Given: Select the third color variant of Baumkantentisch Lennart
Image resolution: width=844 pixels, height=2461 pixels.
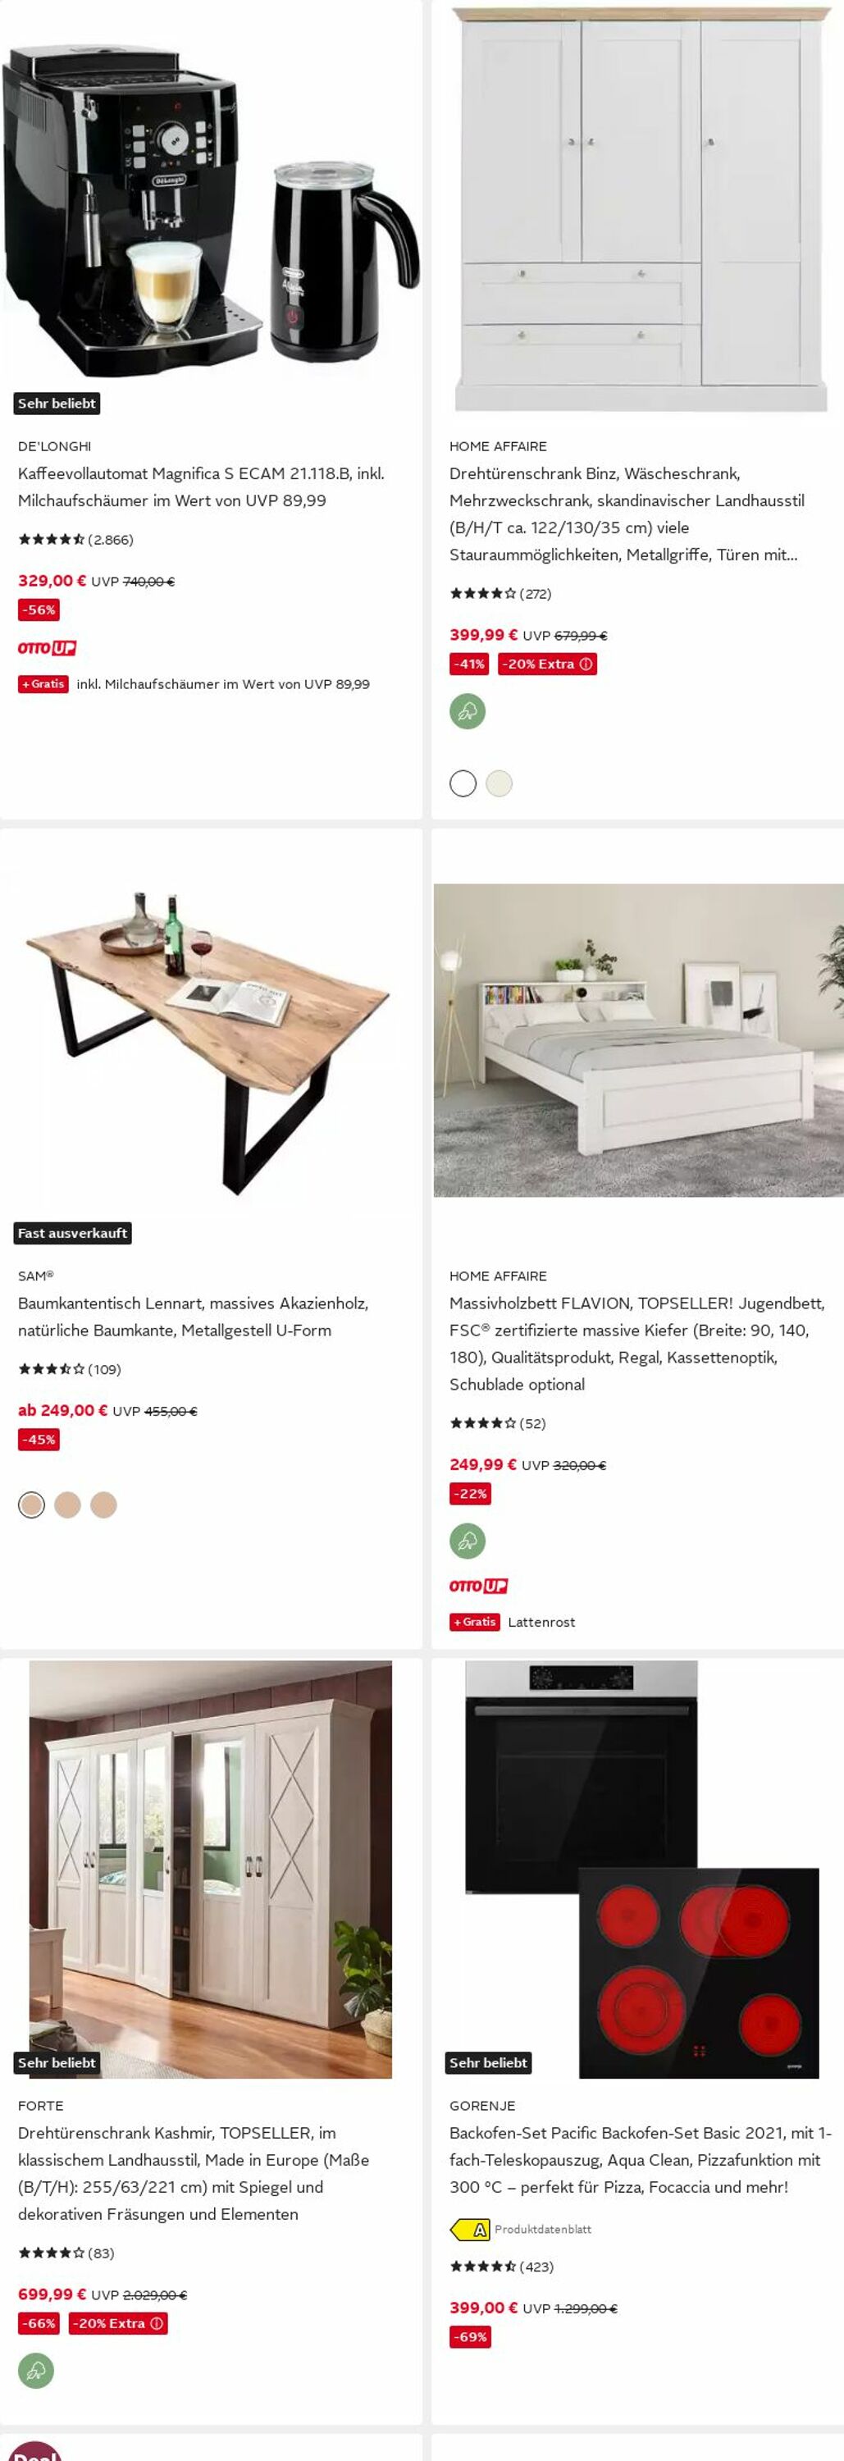Looking at the screenshot, I should (x=104, y=1504).
